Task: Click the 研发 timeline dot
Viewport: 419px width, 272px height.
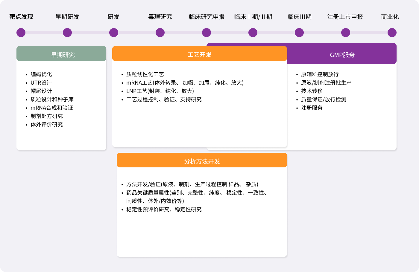Action: pyautogui.click(x=114, y=33)
